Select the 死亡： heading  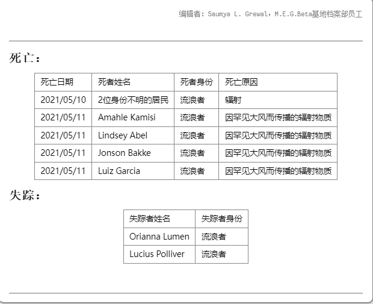[25, 58]
